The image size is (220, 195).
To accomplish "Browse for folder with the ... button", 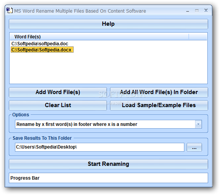I will pyautogui.click(x=194, y=147).
